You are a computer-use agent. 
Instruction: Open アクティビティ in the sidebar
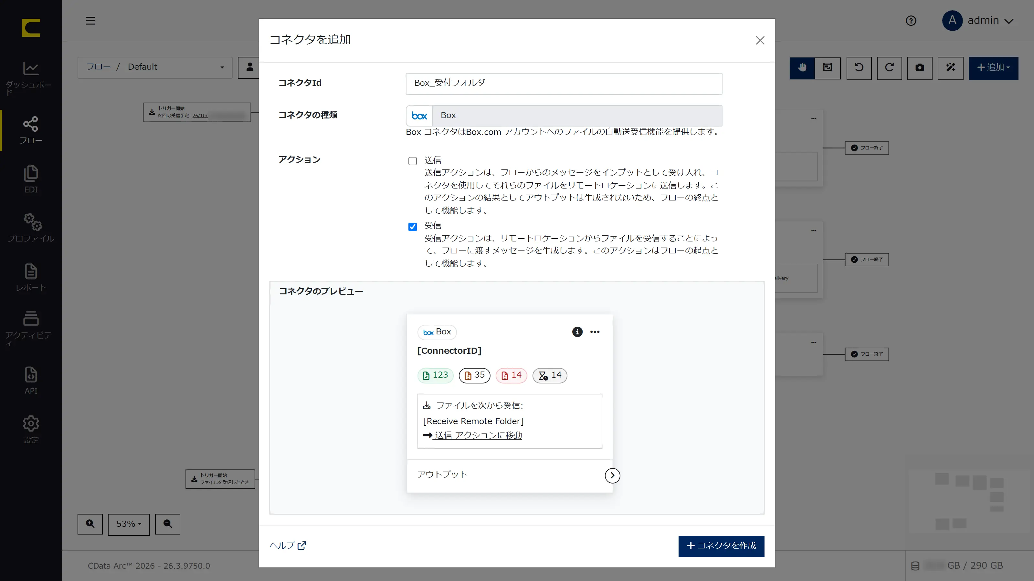tap(31, 328)
